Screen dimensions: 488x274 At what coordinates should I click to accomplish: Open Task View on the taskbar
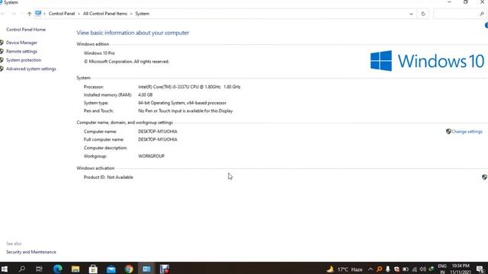click(39, 269)
